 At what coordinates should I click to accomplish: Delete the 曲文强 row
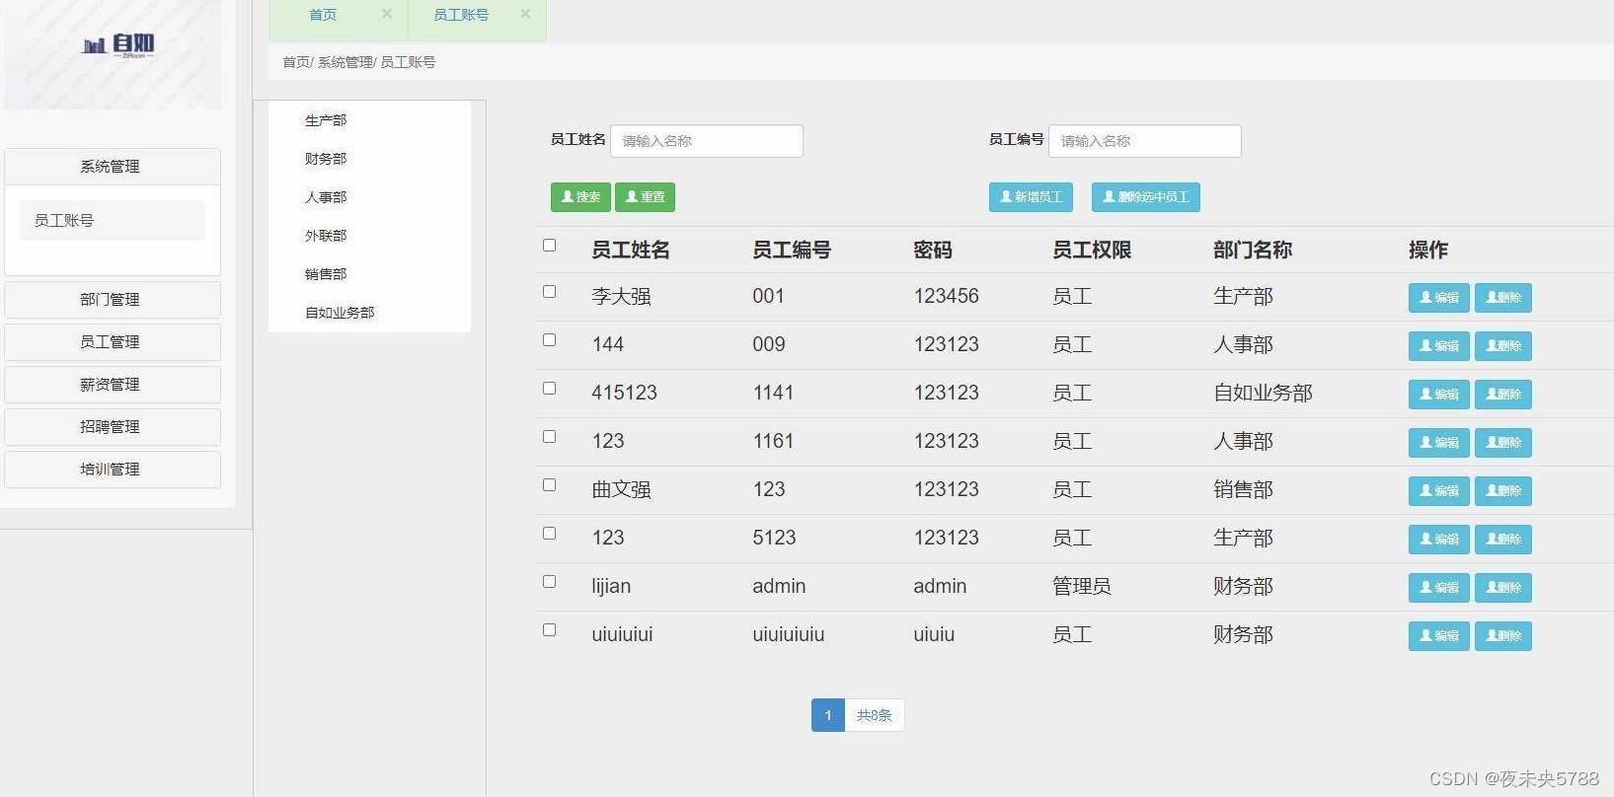click(x=1503, y=491)
